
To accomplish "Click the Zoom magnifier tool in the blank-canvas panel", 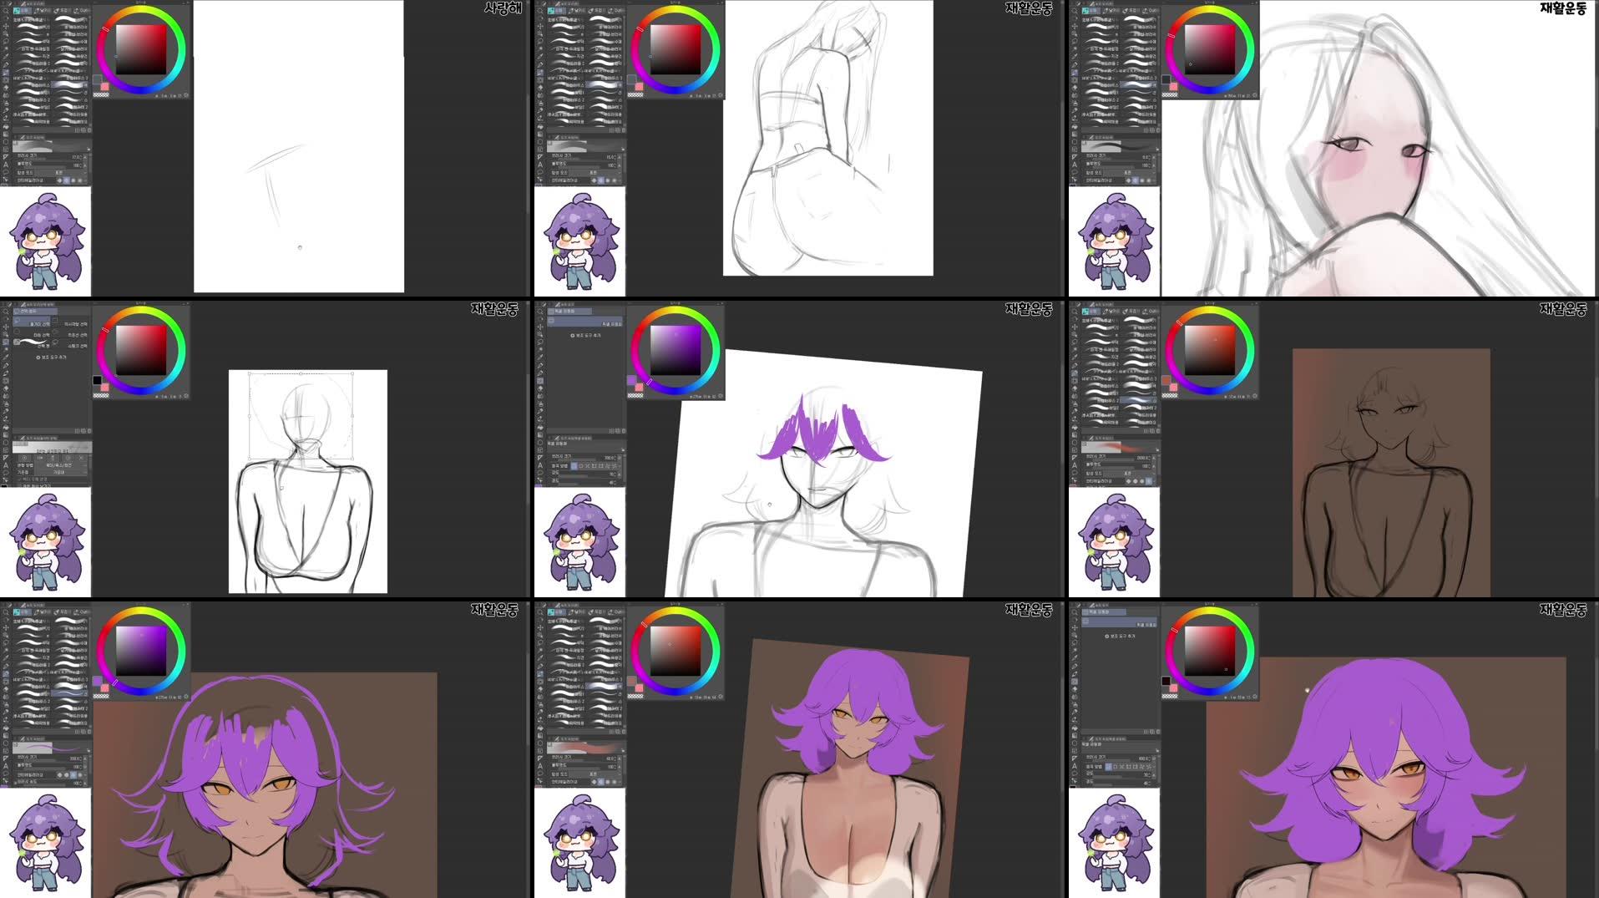I will [x=6, y=12].
